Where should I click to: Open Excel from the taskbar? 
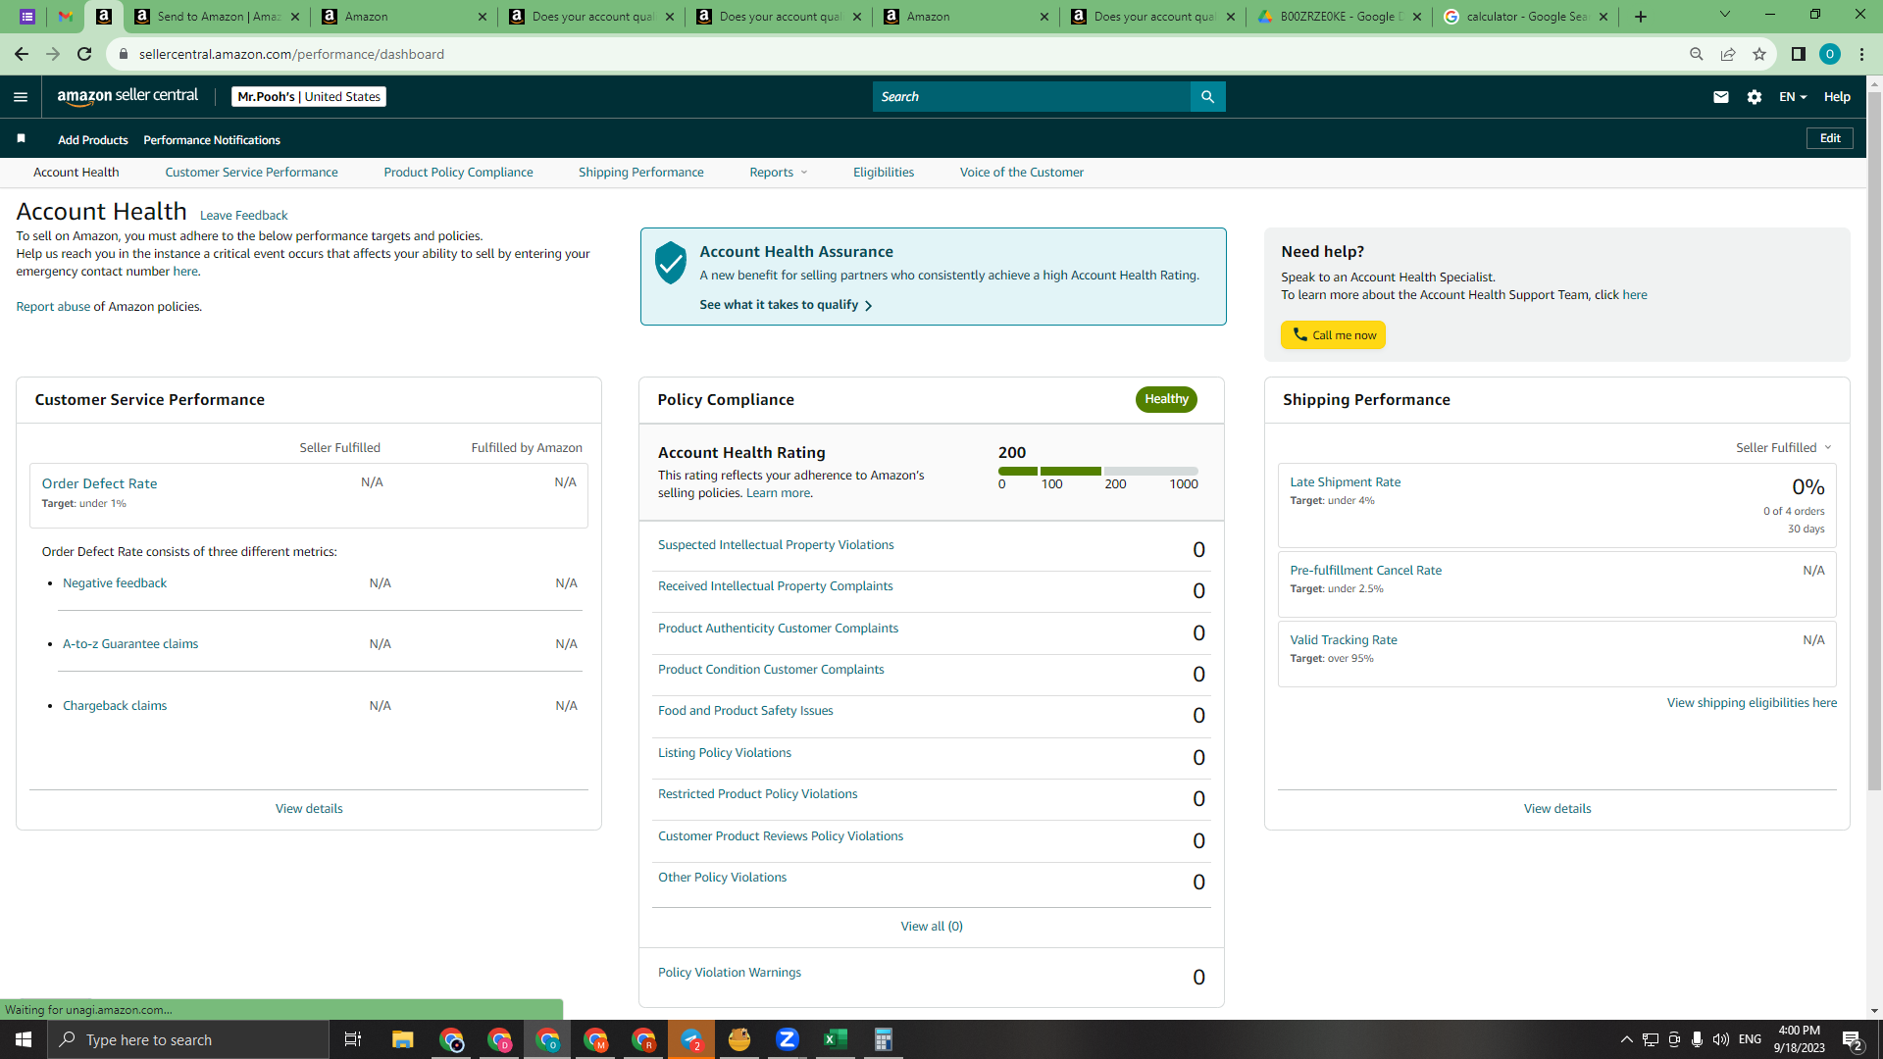[x=836, y=1039]
